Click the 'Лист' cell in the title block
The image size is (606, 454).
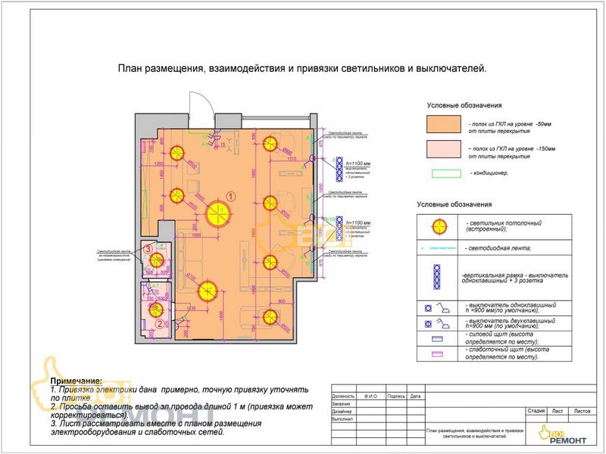click(558, 411)
